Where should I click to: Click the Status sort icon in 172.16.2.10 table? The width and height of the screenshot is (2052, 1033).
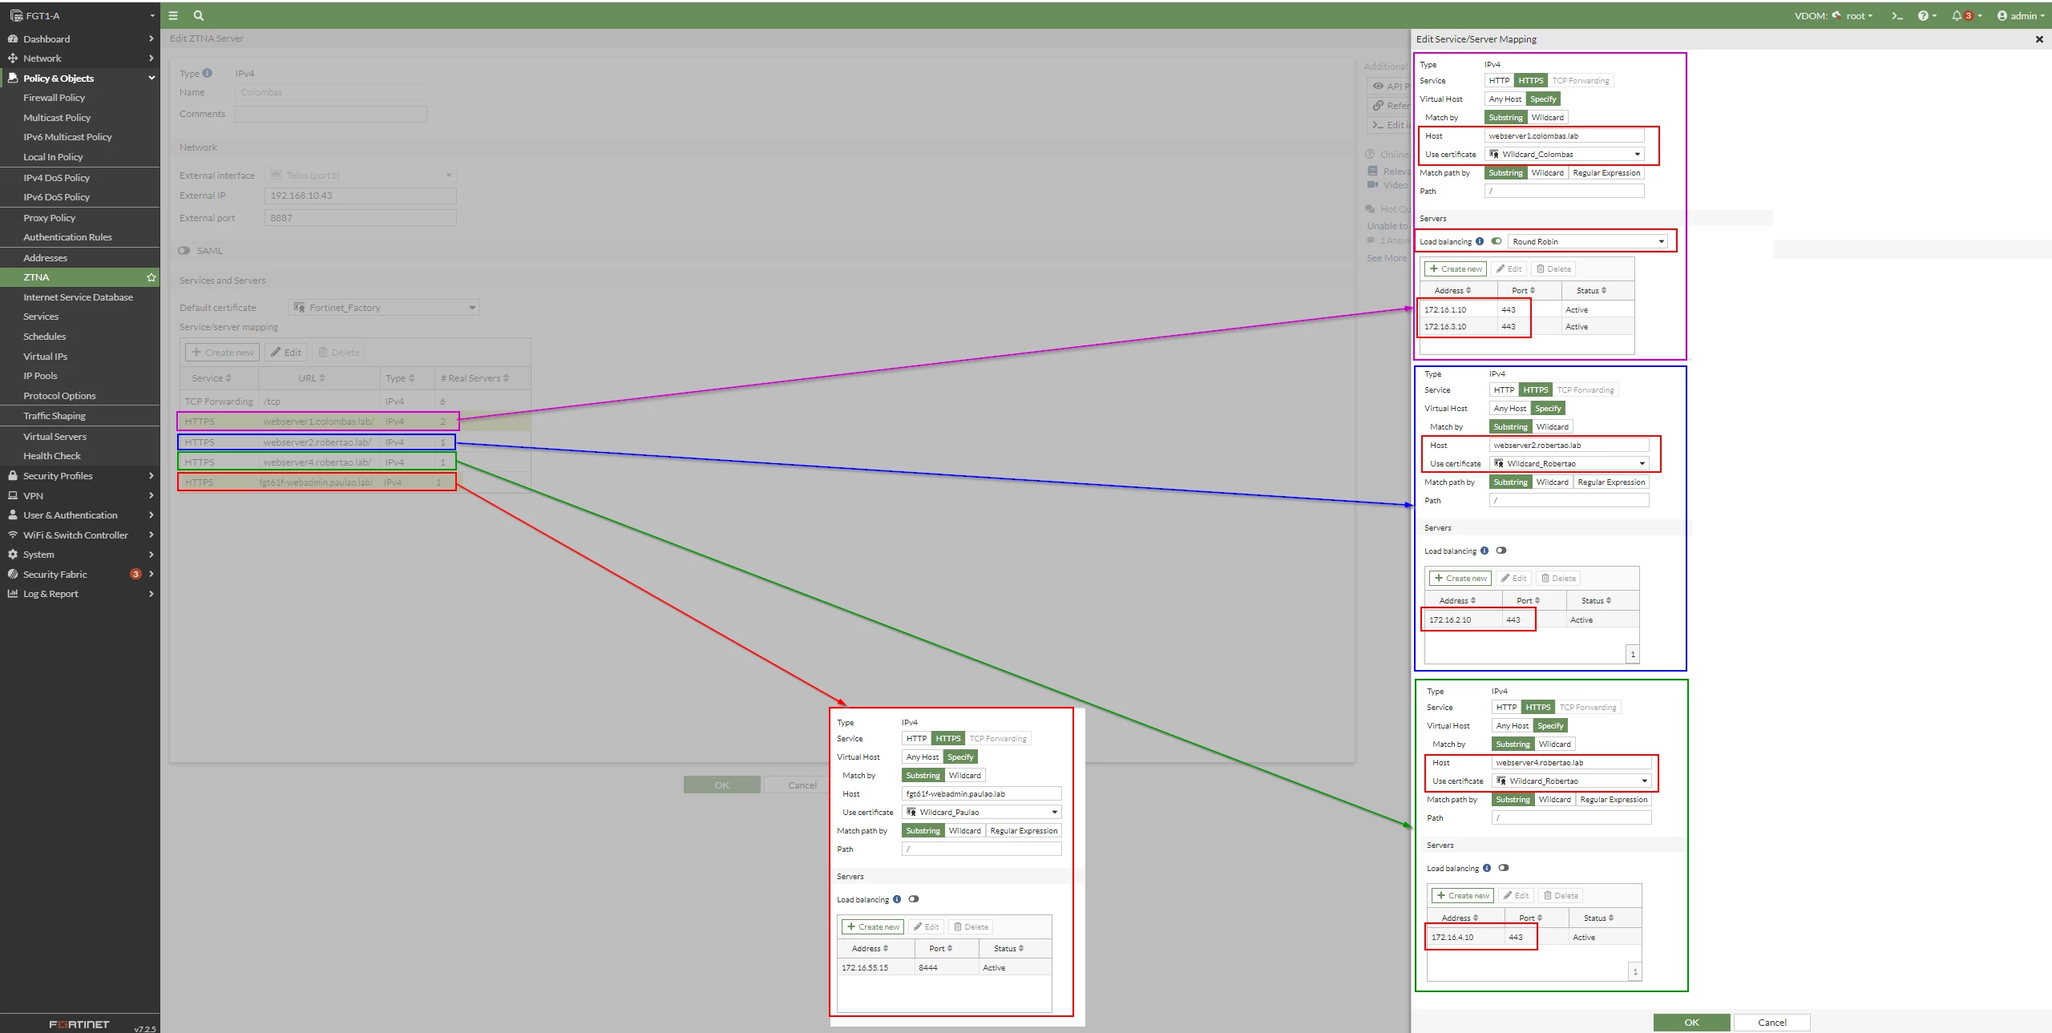1609,600
